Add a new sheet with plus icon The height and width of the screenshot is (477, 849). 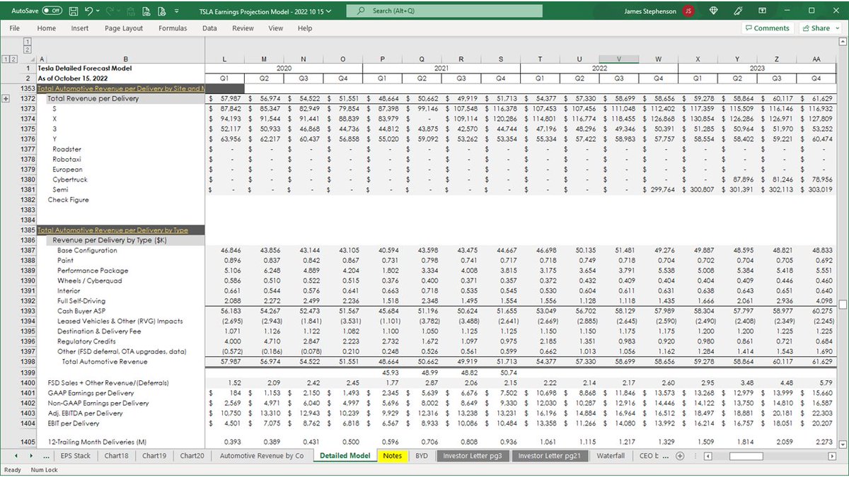point(680,456)
